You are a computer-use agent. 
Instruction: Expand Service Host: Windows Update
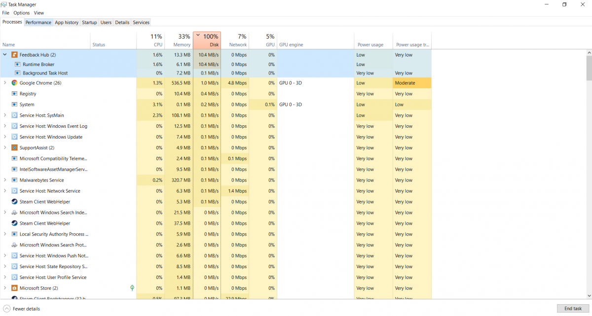coord(5,137)
